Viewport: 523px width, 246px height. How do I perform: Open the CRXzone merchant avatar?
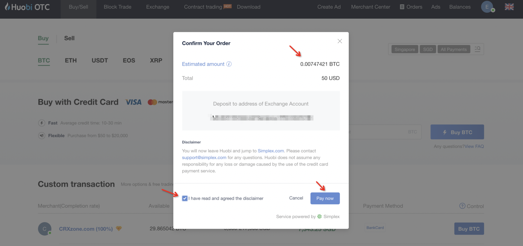click(45, 229)
